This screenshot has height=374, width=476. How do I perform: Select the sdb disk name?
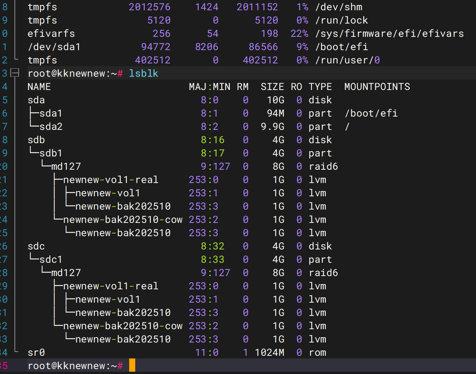[36, 140]
